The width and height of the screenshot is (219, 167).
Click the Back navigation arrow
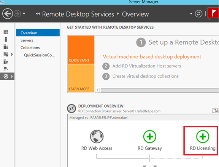(x=7, y=14)
